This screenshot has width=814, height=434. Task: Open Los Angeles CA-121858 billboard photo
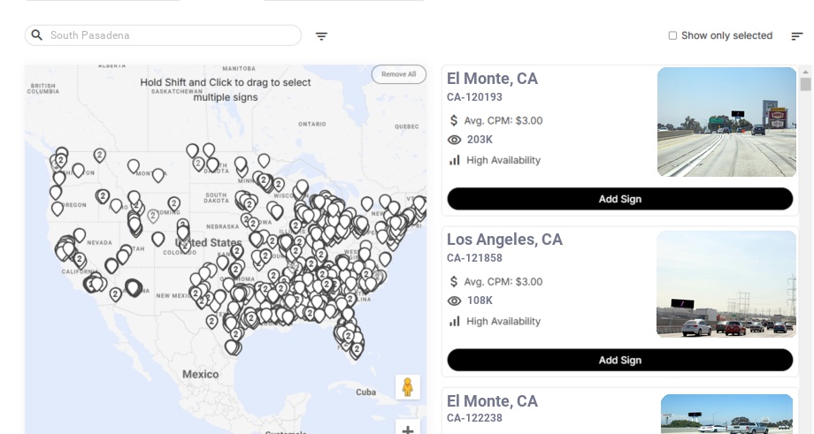pyautogui.click(x=726, y=285)
